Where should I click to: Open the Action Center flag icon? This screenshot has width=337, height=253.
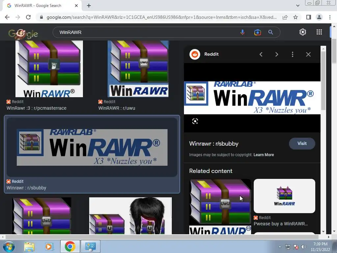pyautogui.click(x=296, y=247)
